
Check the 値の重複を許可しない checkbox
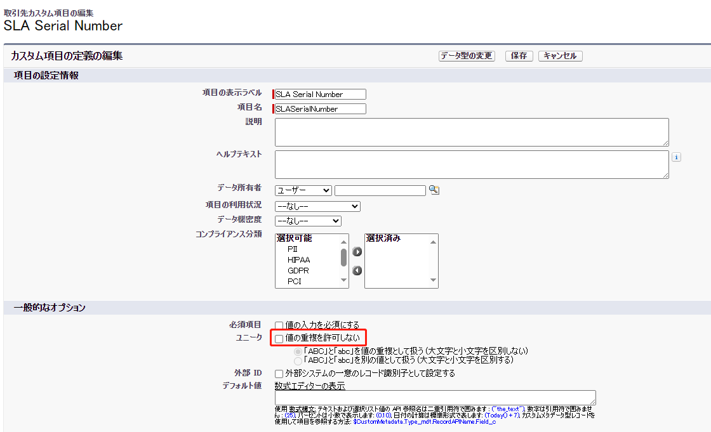click(279, 339)
